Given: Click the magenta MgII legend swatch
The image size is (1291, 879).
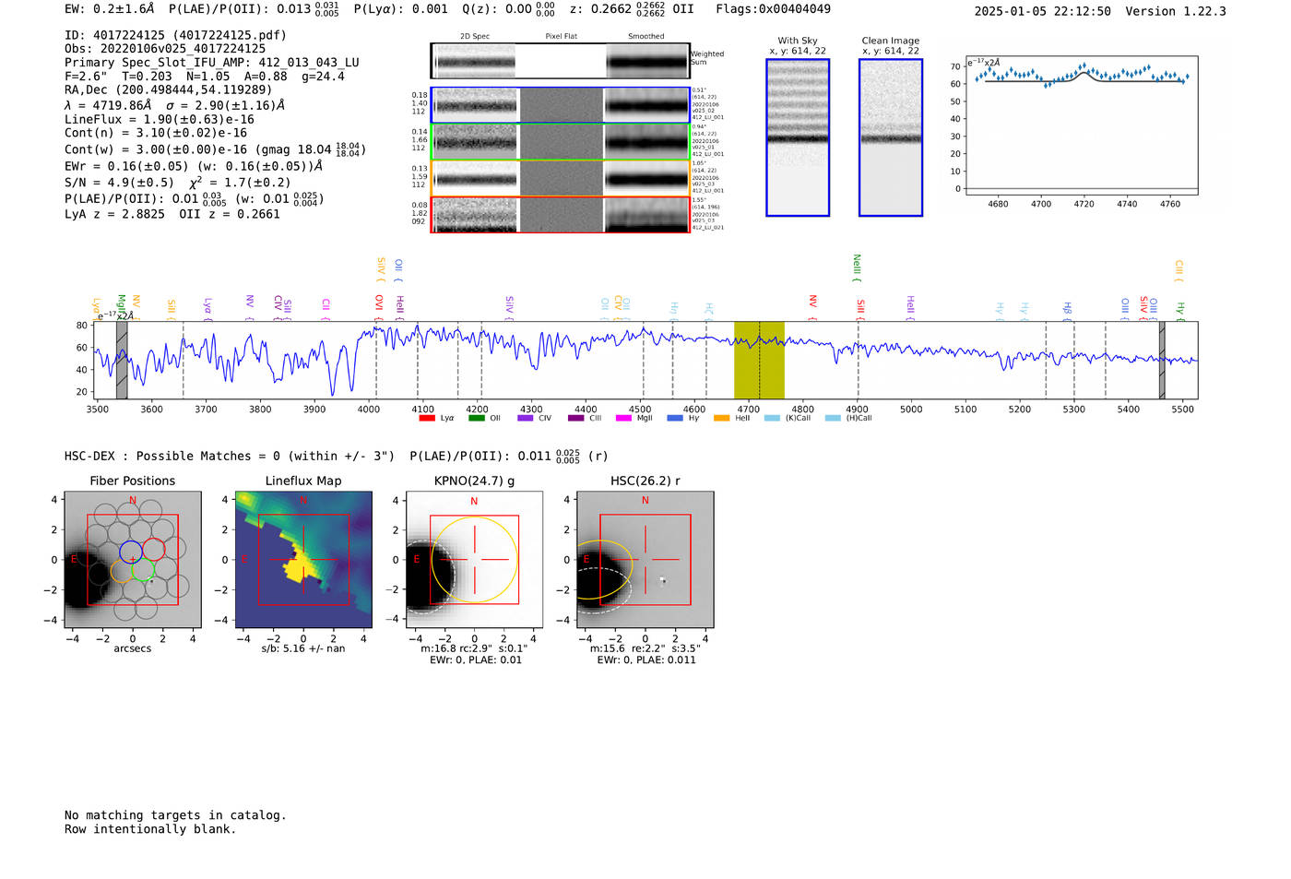Looking at the screenshot, I should [623, 419].
